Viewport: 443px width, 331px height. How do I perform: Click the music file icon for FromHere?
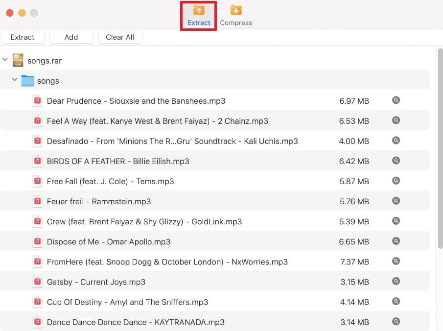click(37, 261)
